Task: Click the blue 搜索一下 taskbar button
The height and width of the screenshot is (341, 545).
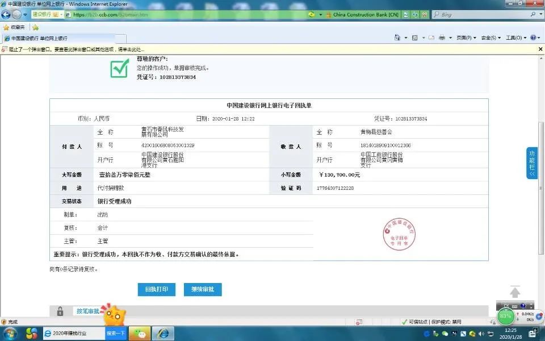Action: tap(115, 334)
